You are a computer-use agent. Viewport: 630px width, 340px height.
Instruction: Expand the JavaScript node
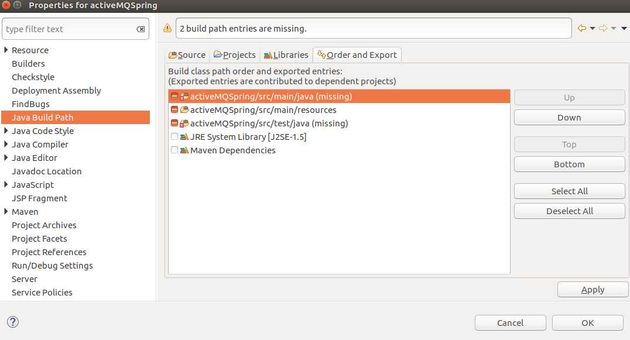6,184
